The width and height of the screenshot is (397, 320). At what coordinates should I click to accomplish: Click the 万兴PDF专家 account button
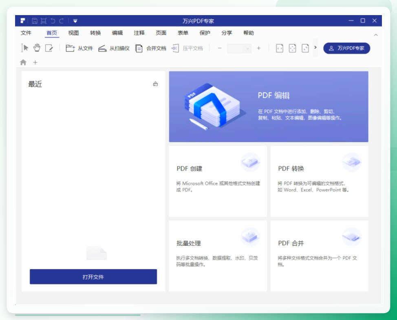point(346,48)
